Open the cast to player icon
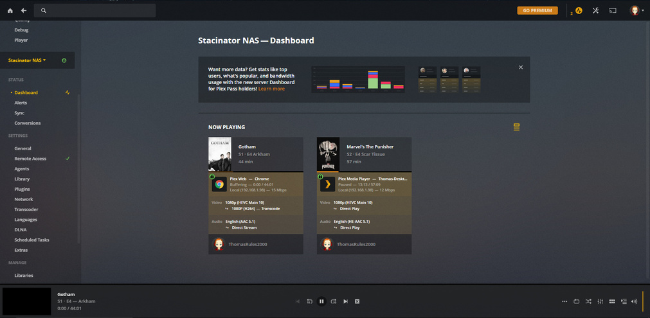Viewport: 650px width, 318px height. coord(613,10)
